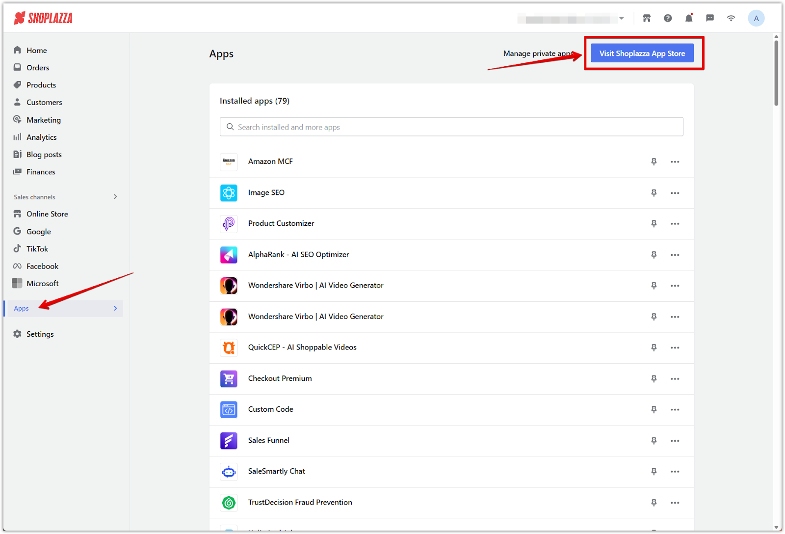Go to Home in sidebar
Image resolution: width=785 pixels, height=534 pixels.
point(37,50)
